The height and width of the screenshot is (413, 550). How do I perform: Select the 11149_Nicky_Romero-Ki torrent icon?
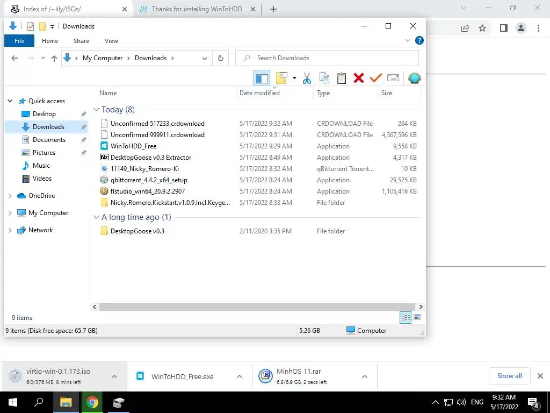point(104,168)
